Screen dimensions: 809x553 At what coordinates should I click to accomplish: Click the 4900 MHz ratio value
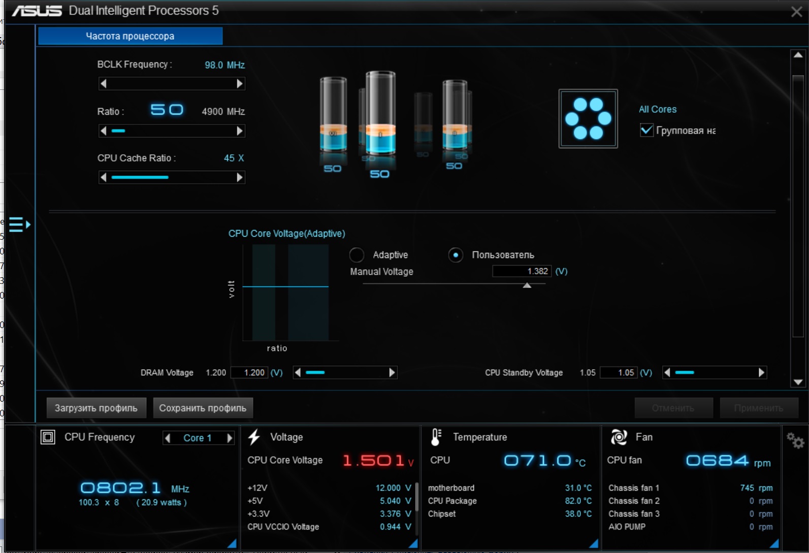coord(223,112)
